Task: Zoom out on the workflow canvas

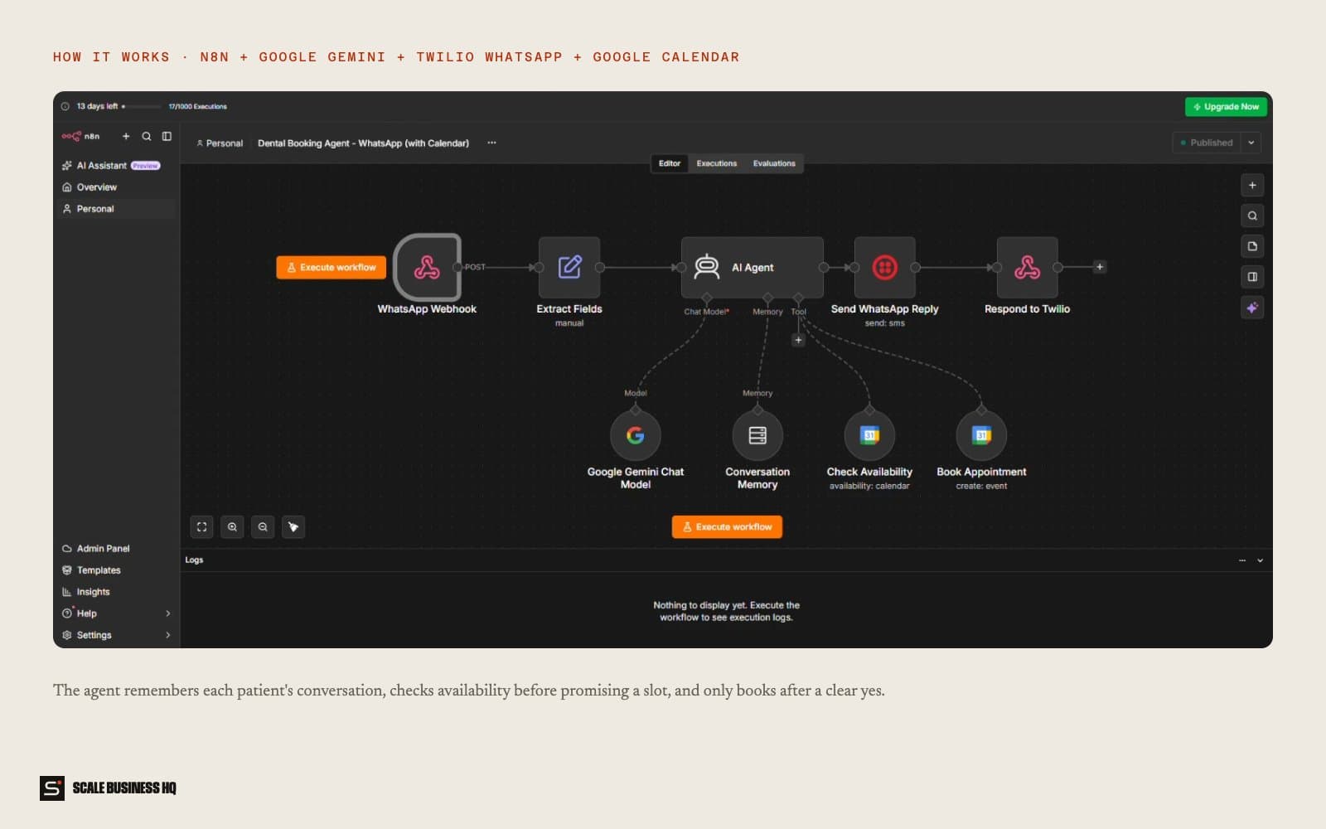Action: coord(263,527)
